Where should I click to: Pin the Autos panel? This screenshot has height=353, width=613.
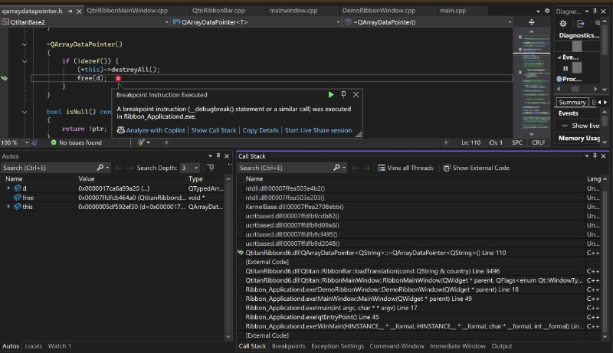[218, 155]
